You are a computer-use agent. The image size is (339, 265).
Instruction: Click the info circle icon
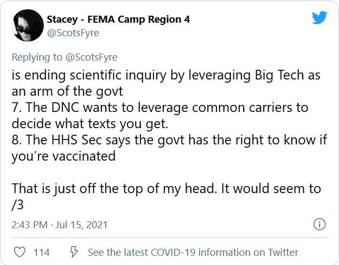coord(319,224)
